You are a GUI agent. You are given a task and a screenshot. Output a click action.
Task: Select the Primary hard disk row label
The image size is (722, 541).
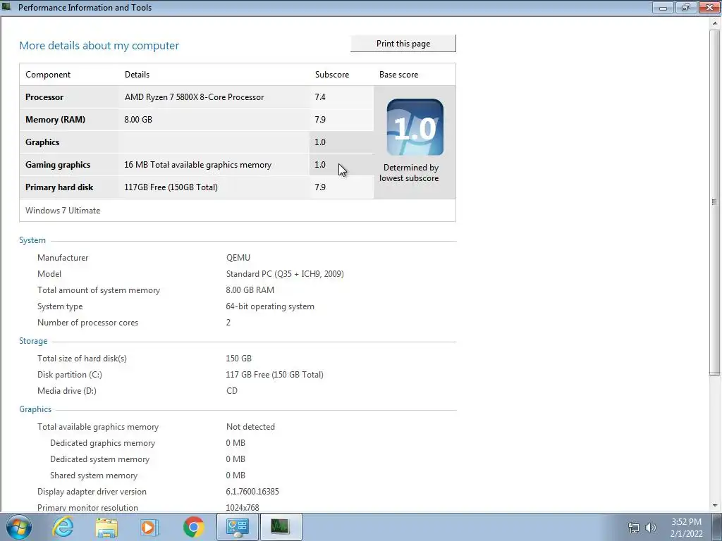(x=59, y=187)
